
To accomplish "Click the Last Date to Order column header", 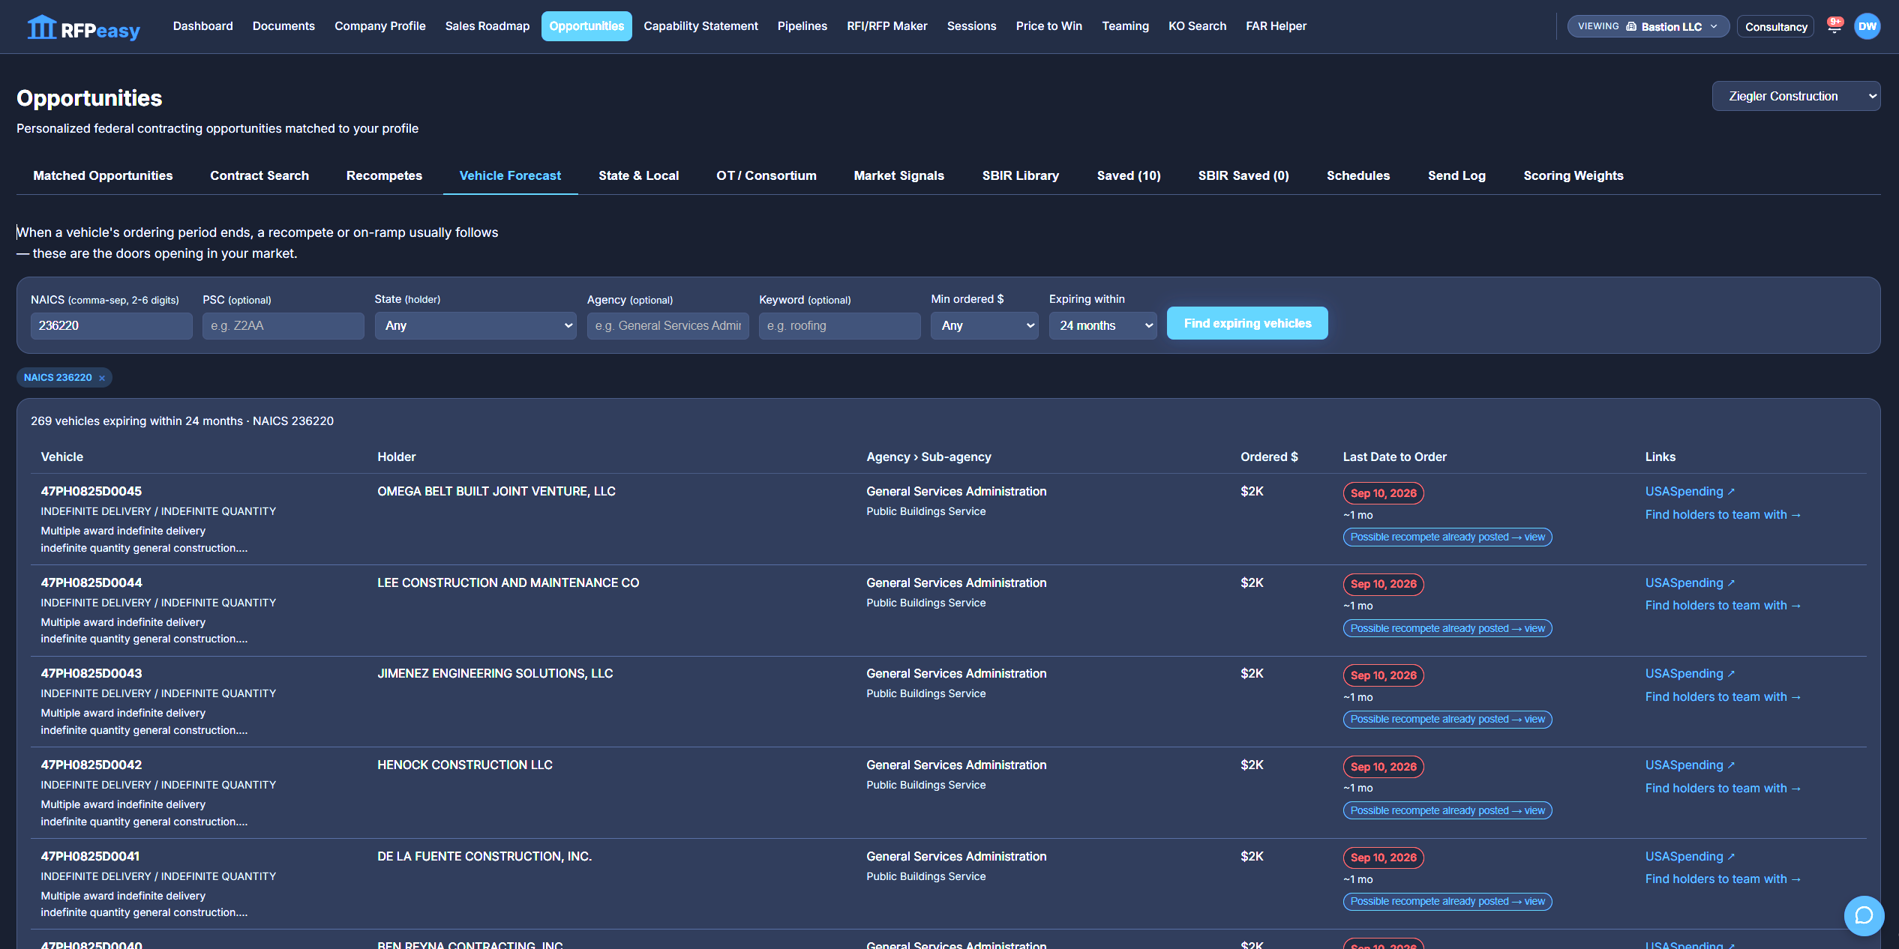I will (1394, 457).
